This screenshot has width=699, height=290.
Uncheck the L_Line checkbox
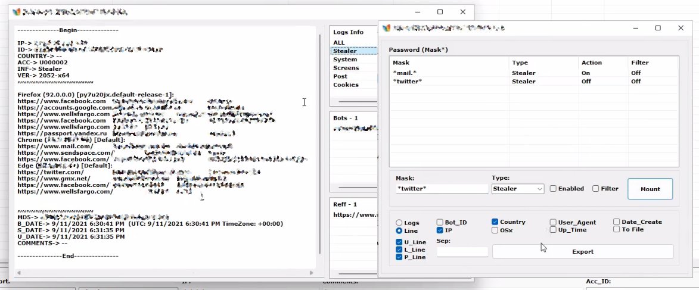(x=399, y=250)
